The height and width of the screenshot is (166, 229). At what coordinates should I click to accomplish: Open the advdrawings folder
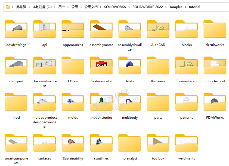click(x=16, y=29)
